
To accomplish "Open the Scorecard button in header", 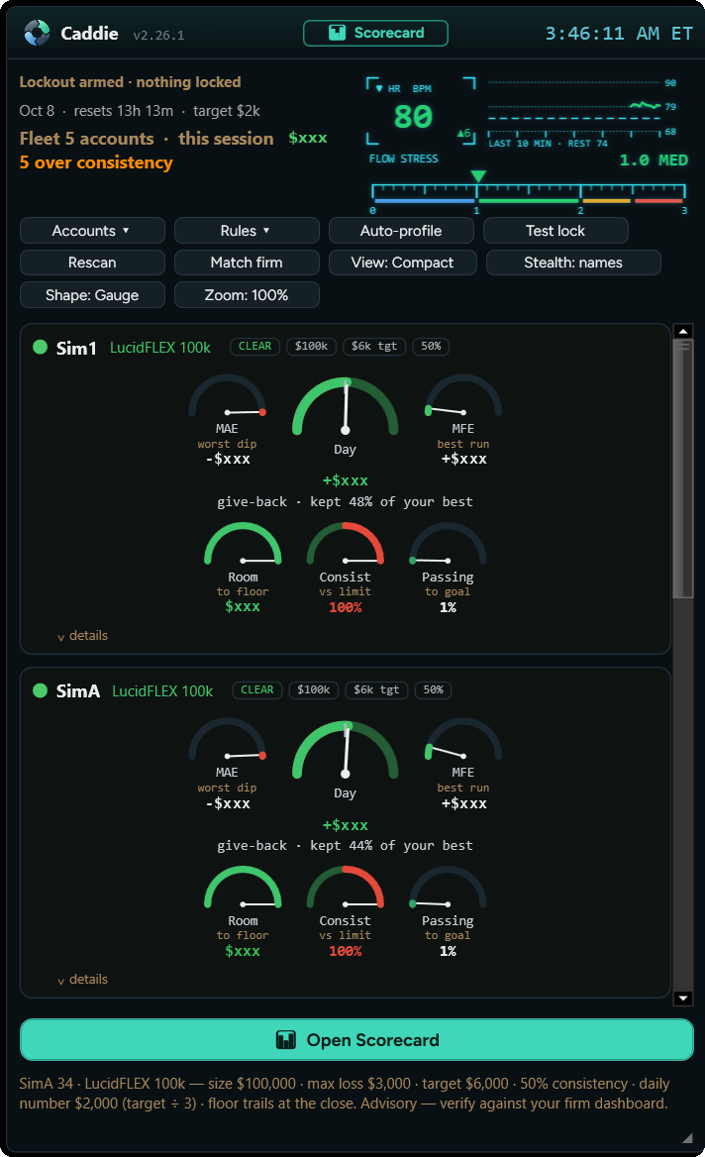I will click(375, 34).
